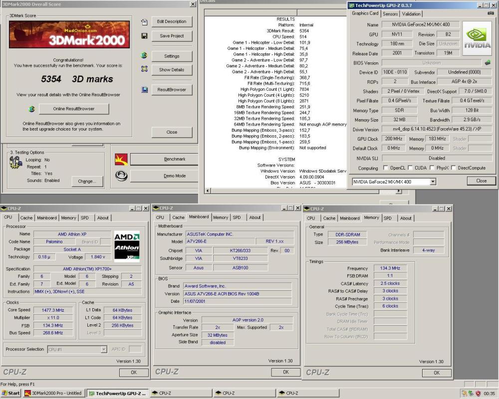
Task: Click the BIOS save chip icon in GPU-Z
Action: tap(488, 63)
